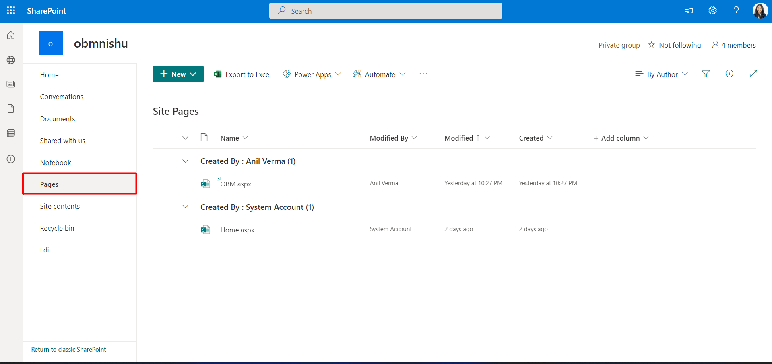Click the file type column header icon

[204, 137]
